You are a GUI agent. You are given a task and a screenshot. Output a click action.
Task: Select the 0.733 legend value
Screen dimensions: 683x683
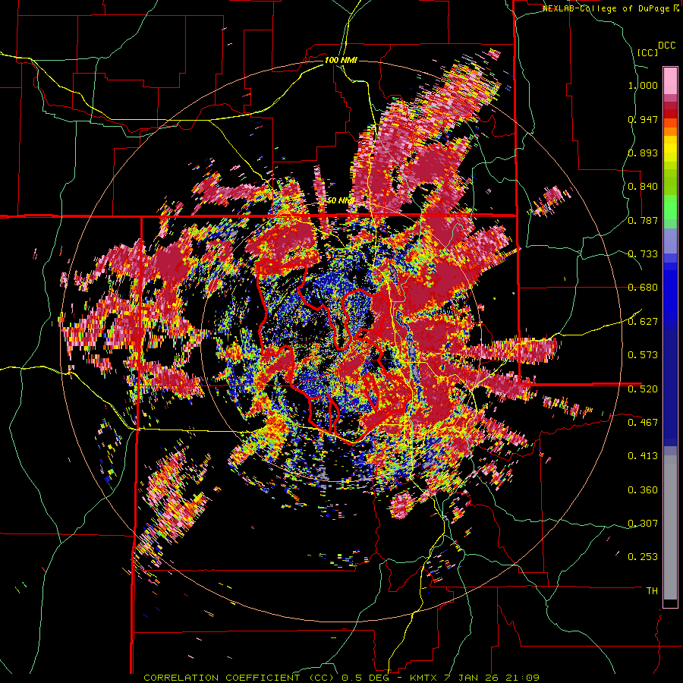[x=643, y=254]
